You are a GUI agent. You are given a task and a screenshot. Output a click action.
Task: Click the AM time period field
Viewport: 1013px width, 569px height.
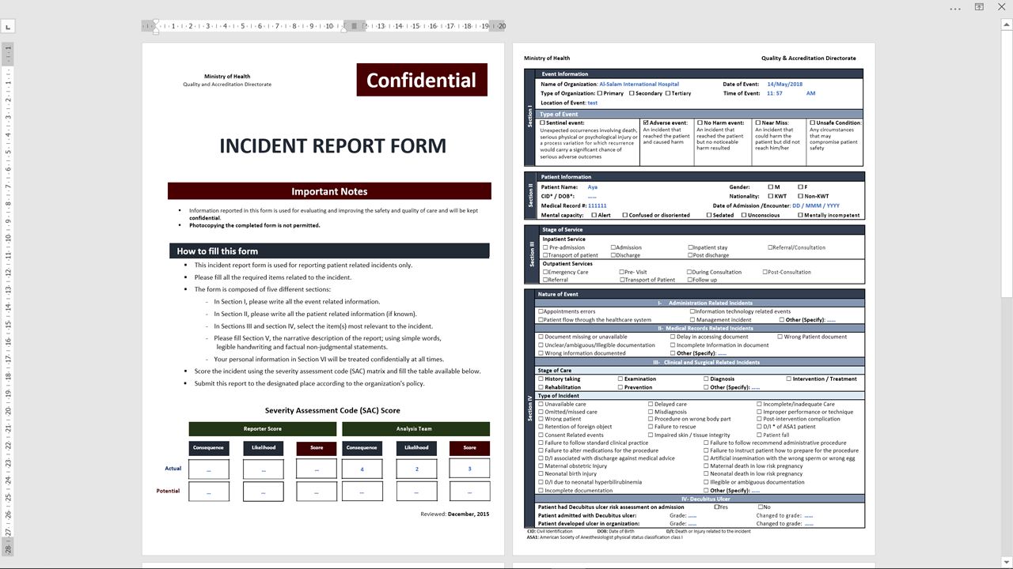pos(810,93)
